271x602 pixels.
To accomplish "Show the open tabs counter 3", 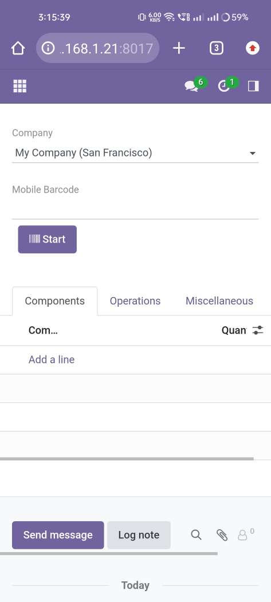I will coord(217,48).
